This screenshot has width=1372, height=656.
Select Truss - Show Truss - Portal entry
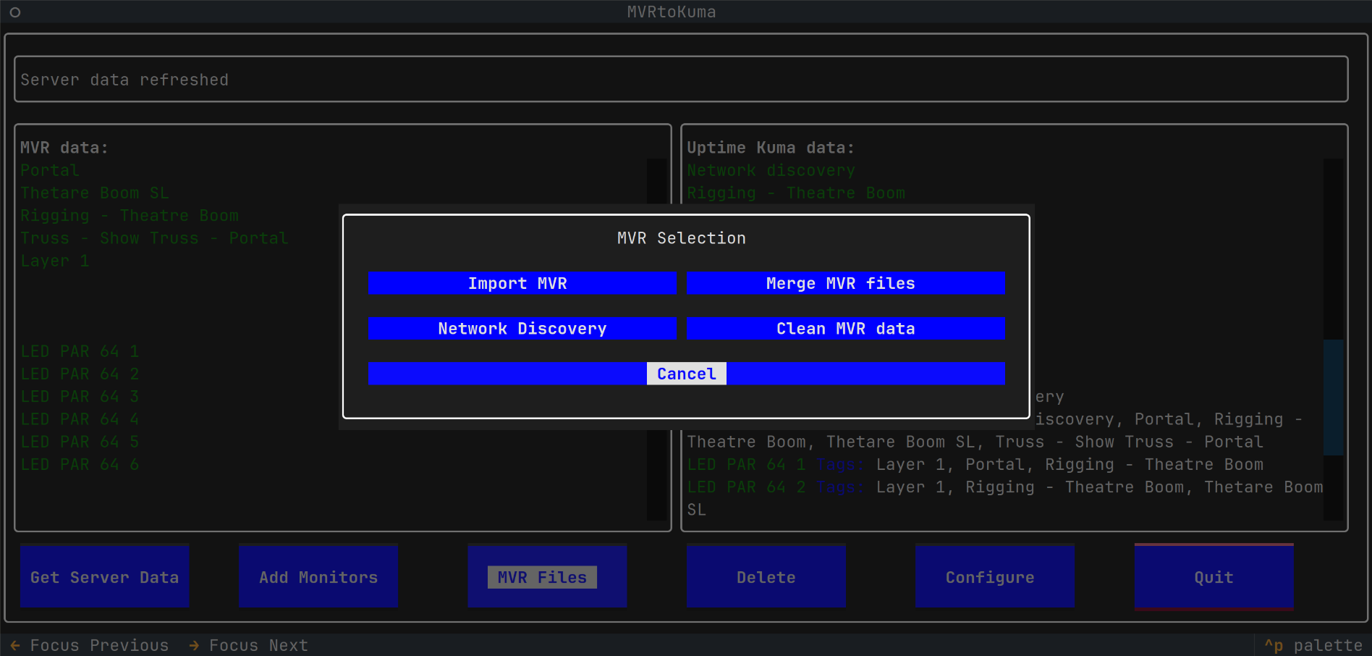coord(154,238)
